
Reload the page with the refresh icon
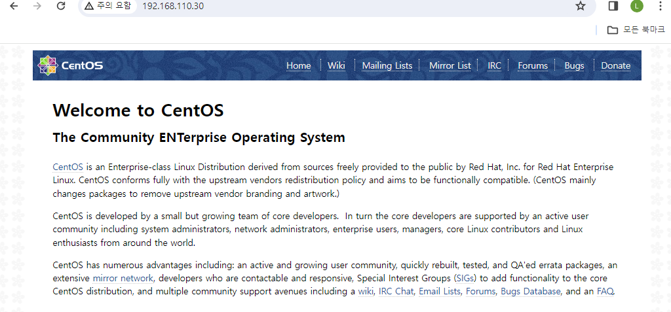[x=61, y=6]
